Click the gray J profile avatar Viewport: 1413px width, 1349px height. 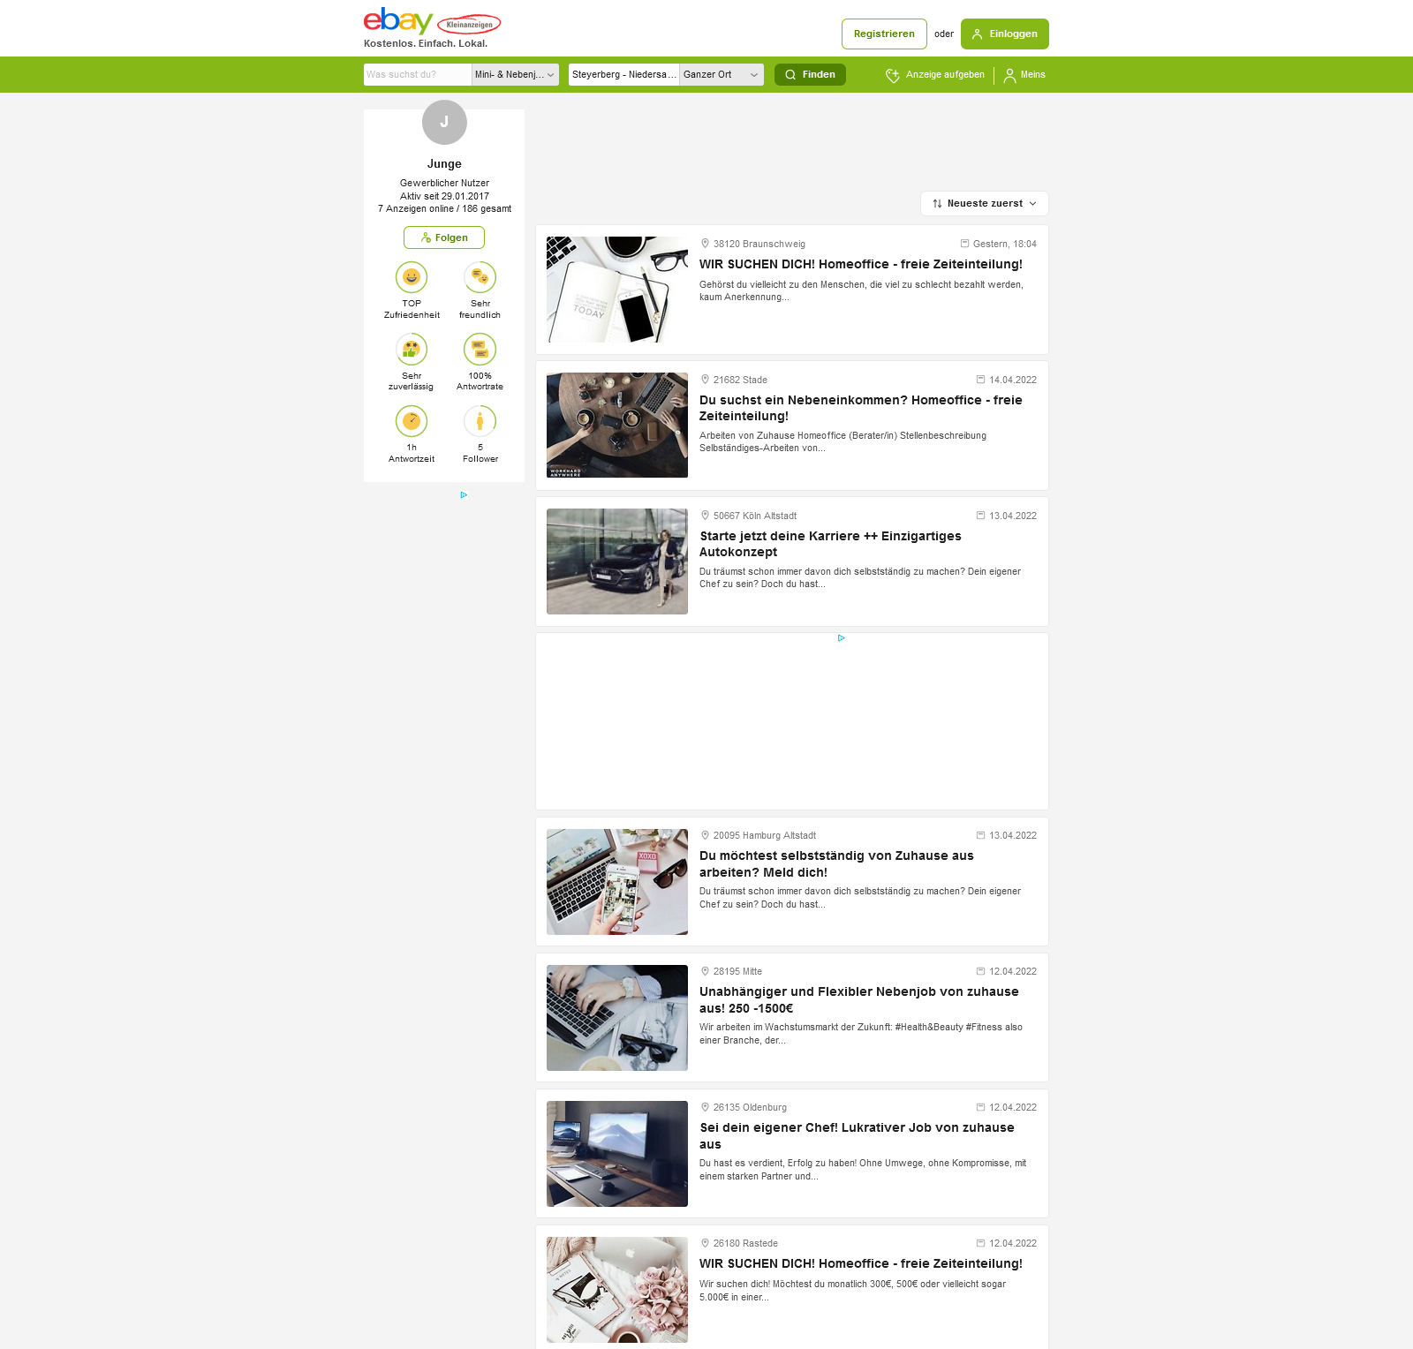[x=444, y=123]
